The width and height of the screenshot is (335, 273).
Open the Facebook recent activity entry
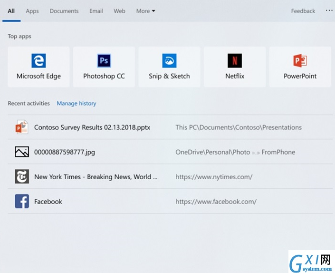[x=48, y=202]
